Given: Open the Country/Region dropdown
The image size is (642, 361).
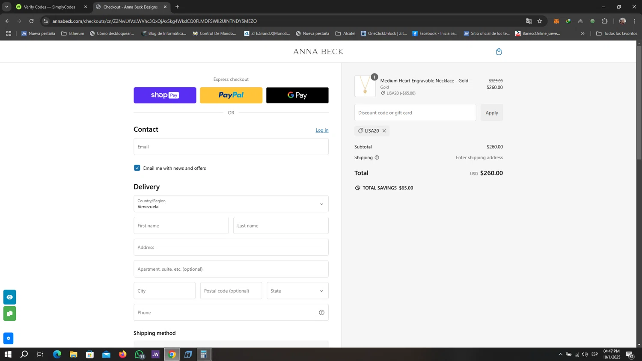Looking at the screenshot, I should [231, 204].
